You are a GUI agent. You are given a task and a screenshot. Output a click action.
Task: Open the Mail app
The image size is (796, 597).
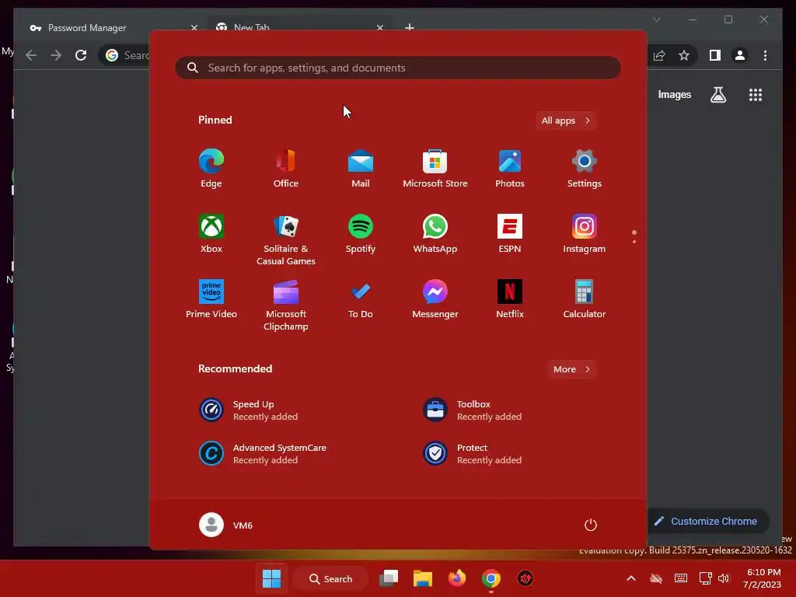tap(361, 169)
